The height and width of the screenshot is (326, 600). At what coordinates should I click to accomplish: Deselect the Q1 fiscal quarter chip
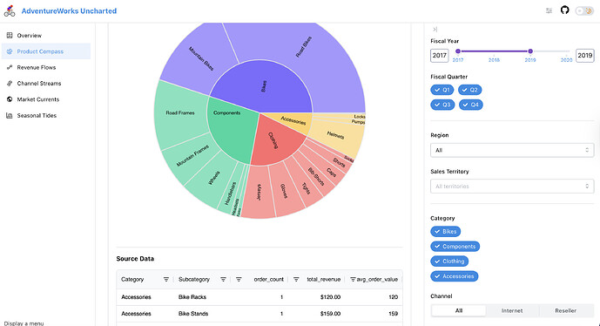[x=442, y=90]
